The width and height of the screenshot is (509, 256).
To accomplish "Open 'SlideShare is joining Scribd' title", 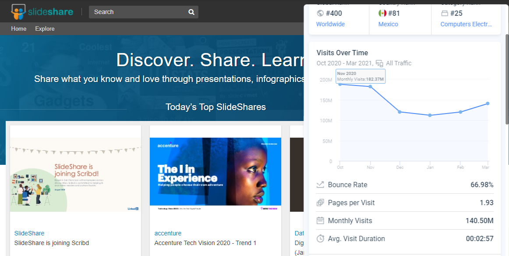I will pos(52,243).
